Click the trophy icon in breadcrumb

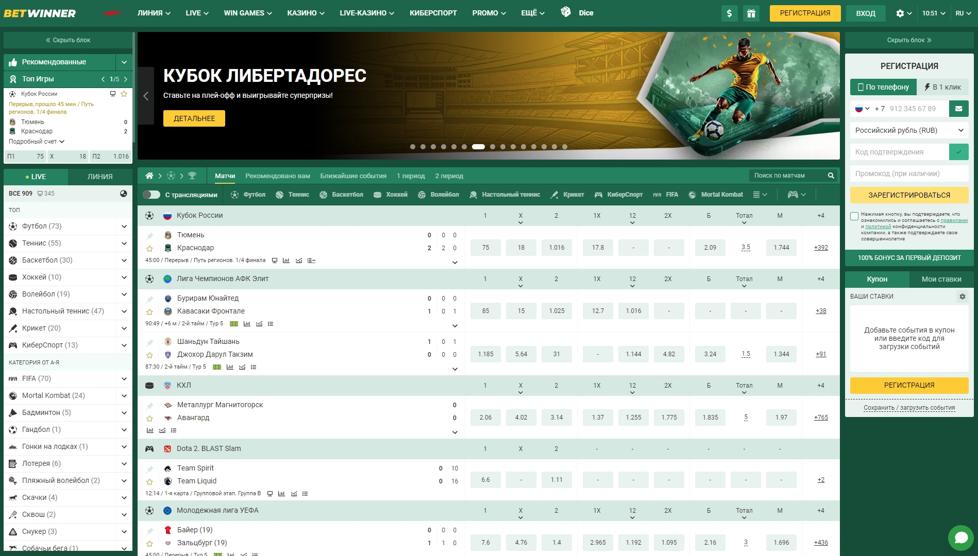point(192,176)
